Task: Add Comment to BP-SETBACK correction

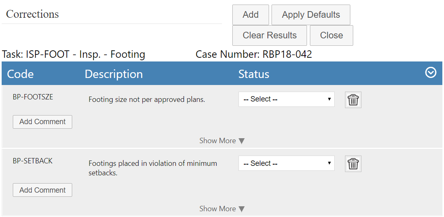Action: point(43,190)
